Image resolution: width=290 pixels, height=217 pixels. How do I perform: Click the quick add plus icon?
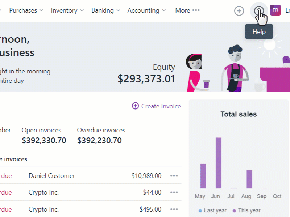click(239, 11)
